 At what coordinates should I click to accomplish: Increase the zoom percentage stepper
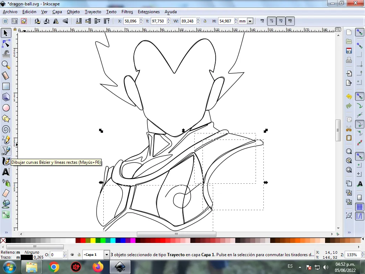[x=363, y=253]
